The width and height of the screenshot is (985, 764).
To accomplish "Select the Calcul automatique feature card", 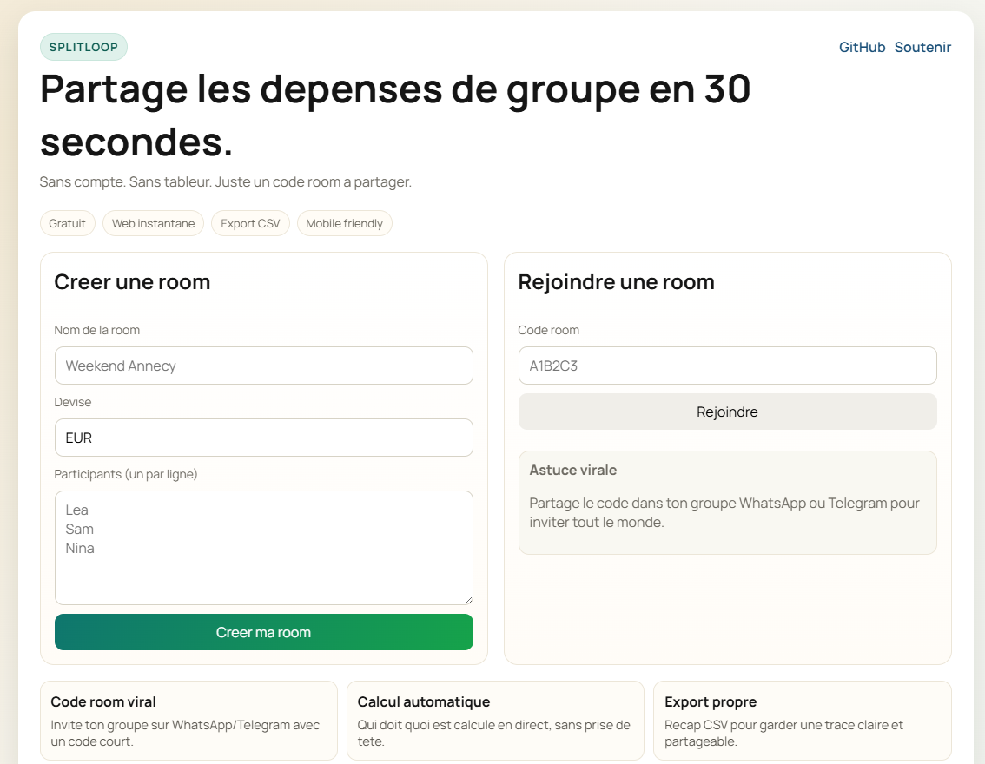I will click(495, 720).
